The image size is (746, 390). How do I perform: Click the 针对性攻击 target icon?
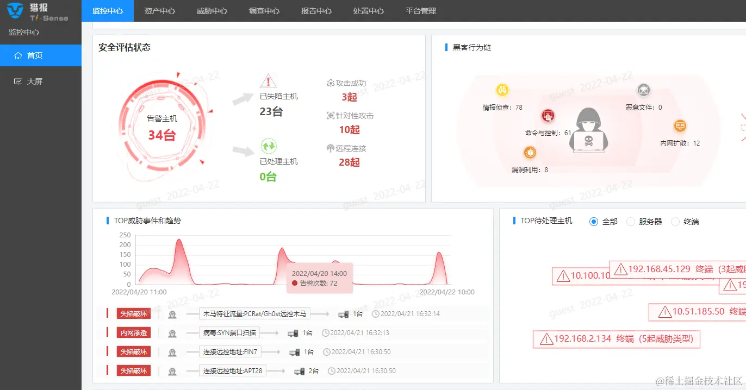(330, 116)
